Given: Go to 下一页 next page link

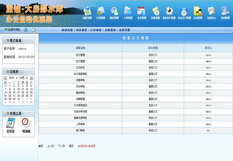Looking at the screenshot, I should pos(61,146).
